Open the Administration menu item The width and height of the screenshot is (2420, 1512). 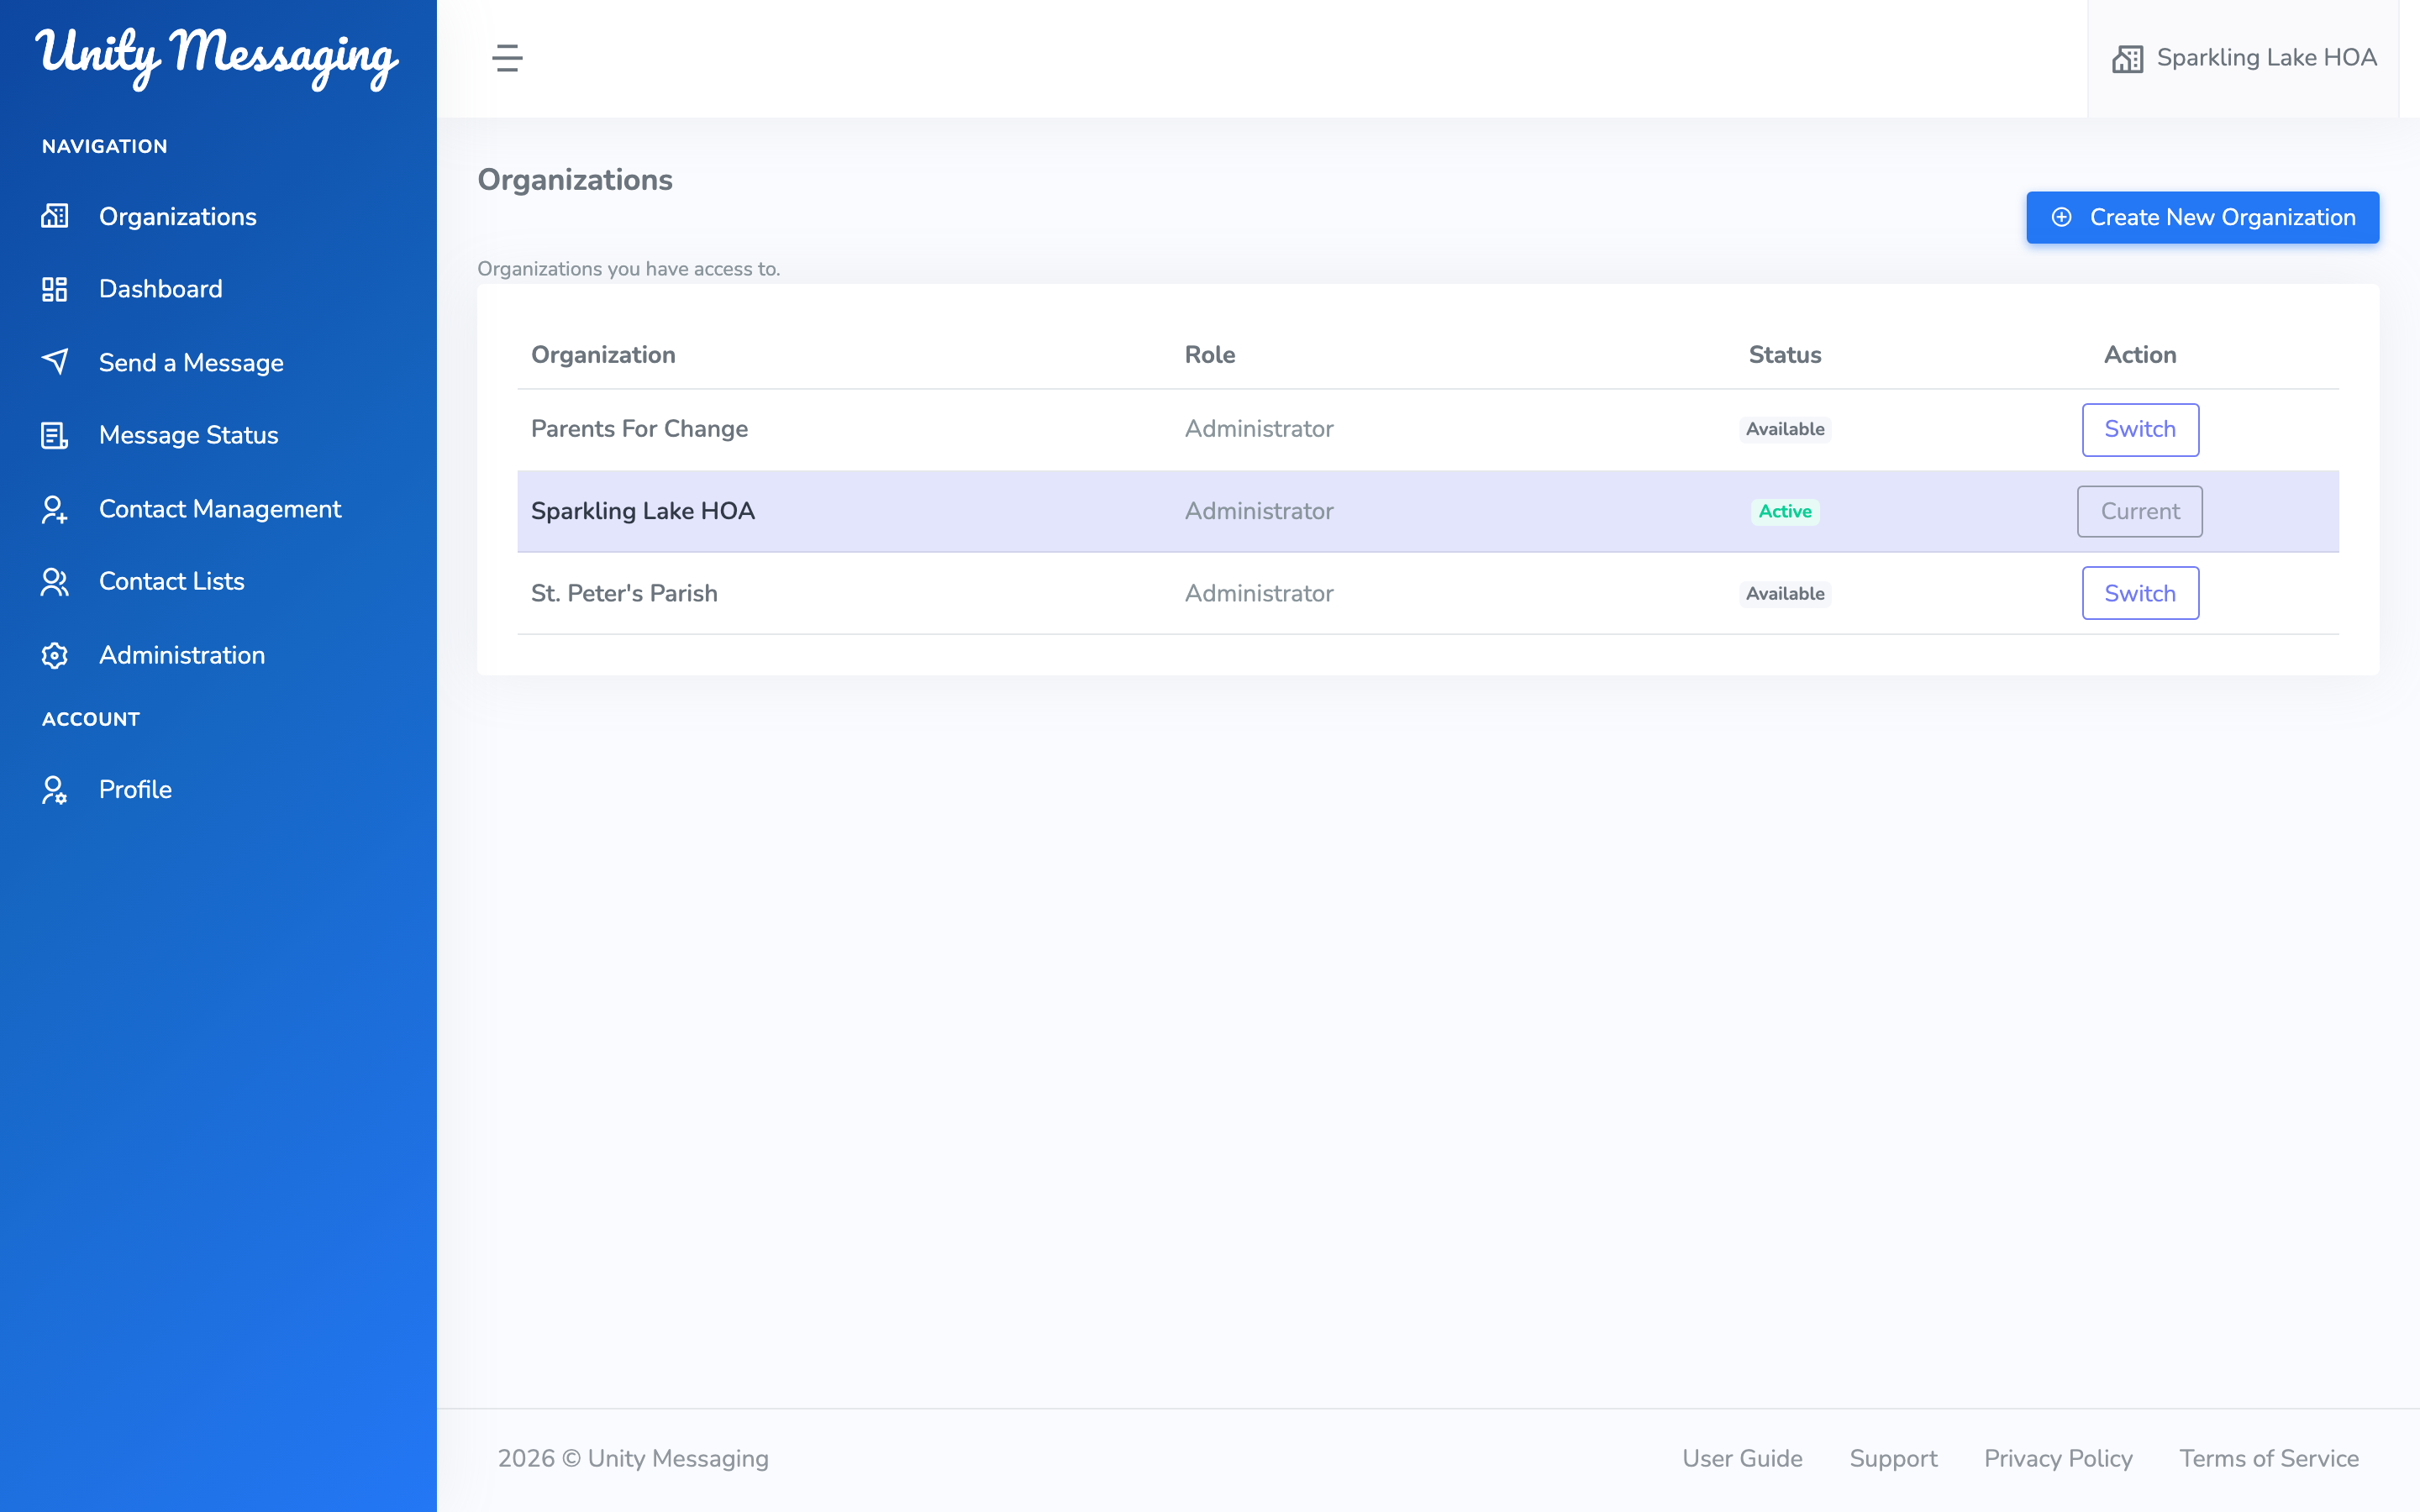click(182, 655)
